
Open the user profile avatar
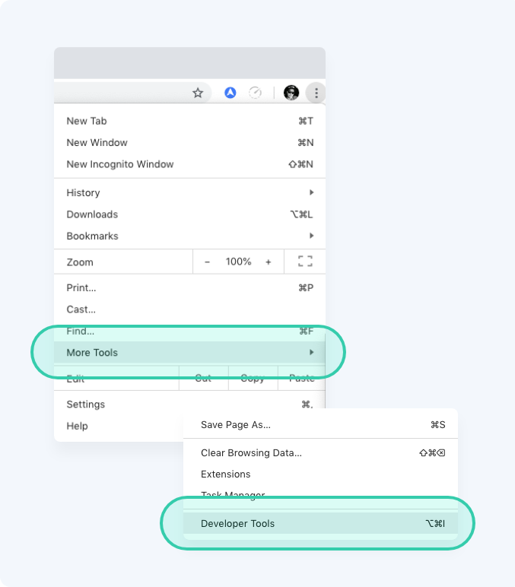(291, 93)
